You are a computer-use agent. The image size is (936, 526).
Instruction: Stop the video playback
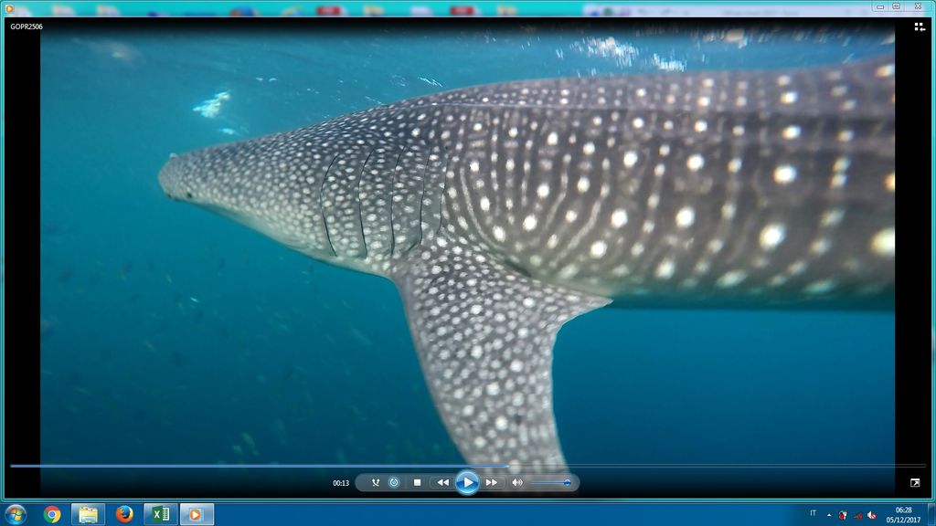(x=417, y=482)
